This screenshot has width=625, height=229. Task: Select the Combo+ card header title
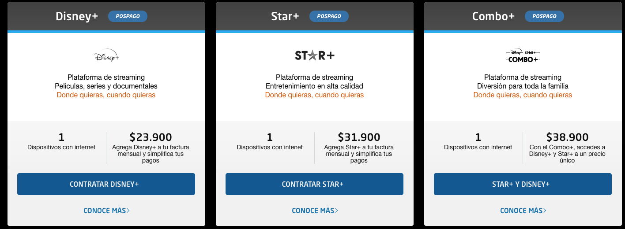pyautogui.click(x=493, y=16)
